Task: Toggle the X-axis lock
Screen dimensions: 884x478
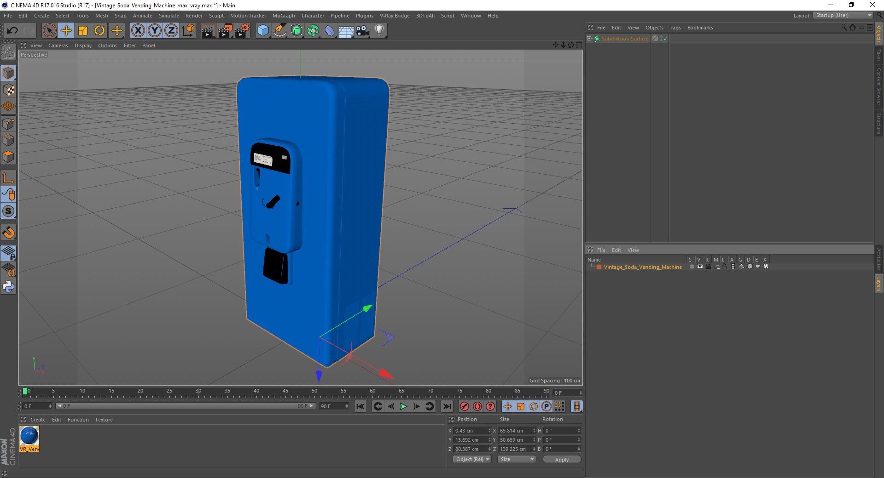Action: pyautogui.click(x=138, y=31)
